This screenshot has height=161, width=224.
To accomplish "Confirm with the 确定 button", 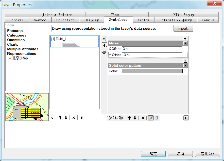I will 153,154.
